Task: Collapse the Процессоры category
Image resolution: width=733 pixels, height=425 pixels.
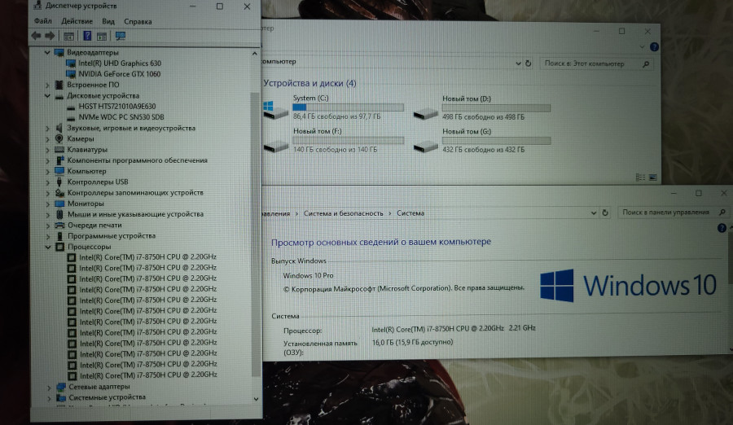Action: pyautogui.click(x=48, y=247)
